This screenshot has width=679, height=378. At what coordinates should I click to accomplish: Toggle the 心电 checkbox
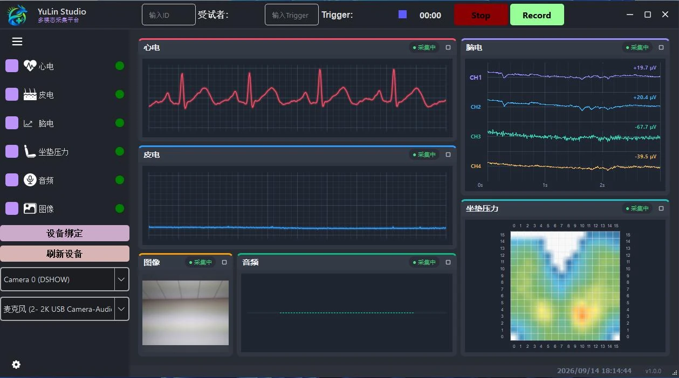tap(12, 66)
